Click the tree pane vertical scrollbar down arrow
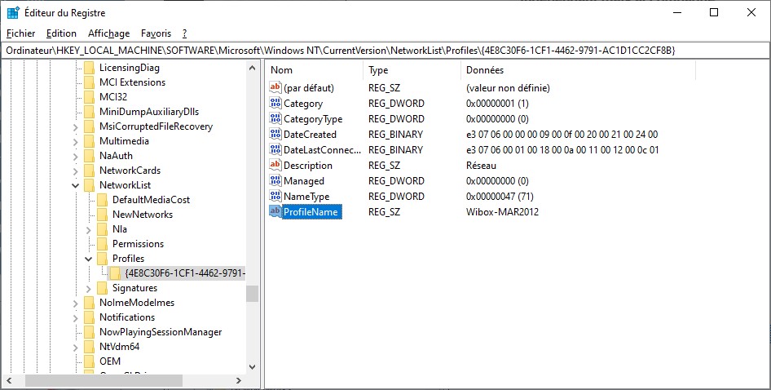 (252, 367)
